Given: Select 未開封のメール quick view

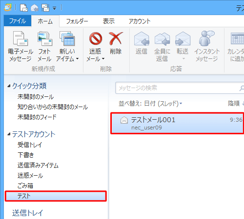Looking at the screenshot, I should 36,97.
